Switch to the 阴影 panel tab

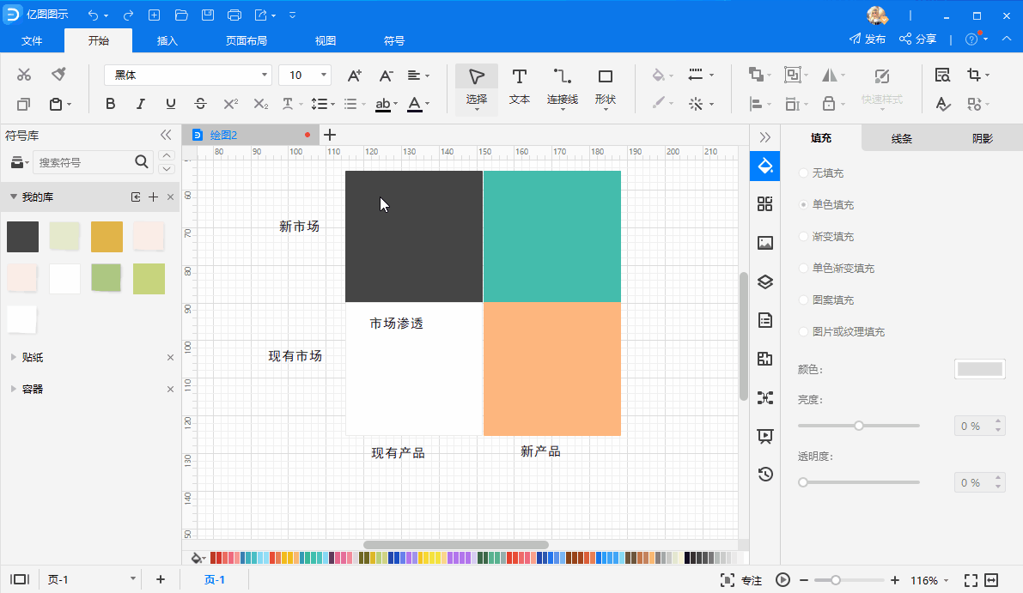pos(983,138)
